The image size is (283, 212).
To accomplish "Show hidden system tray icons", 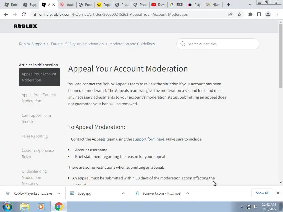I will [x=242, y=207].
